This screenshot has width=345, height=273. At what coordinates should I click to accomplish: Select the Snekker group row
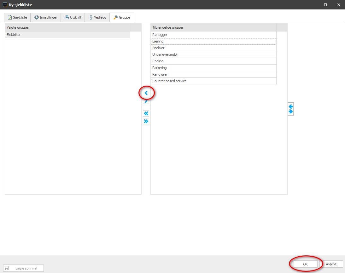(213, 48)
